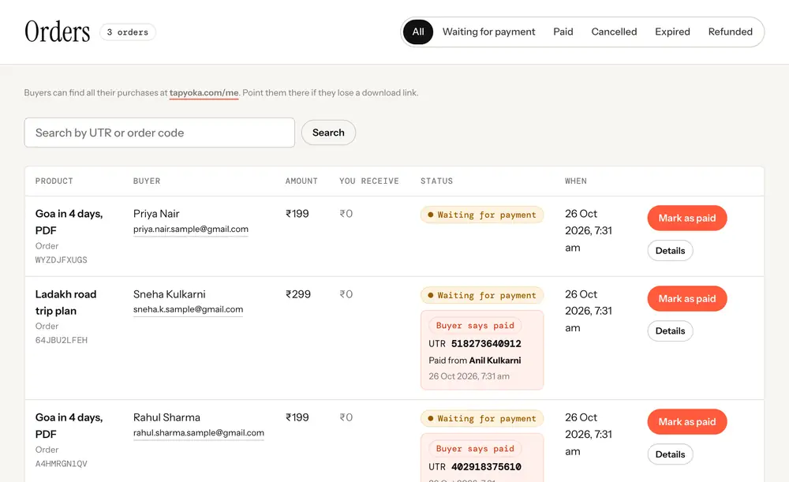Click the Ladakh road trip plan product
Screen dimensions: 789x482
[65, 302]
